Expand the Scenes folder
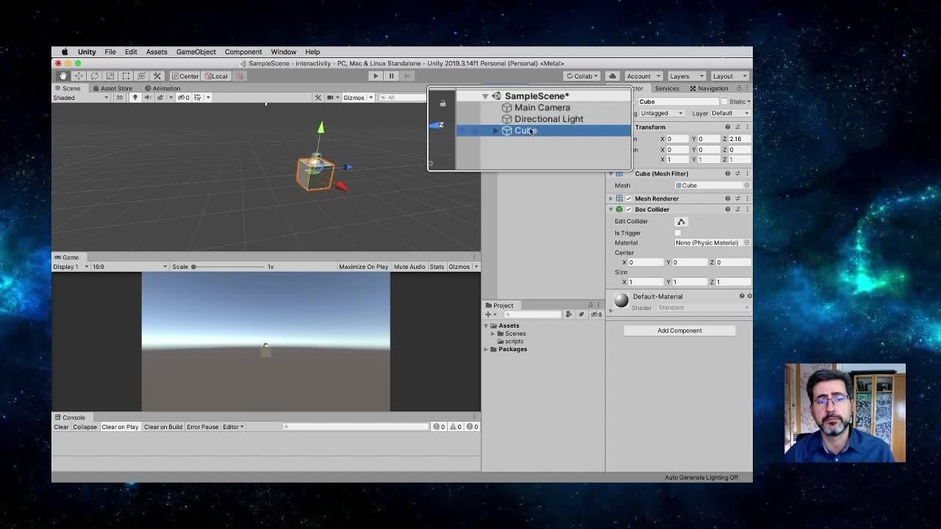The height and width of the screenshot is (529, 941). click(x=493, y=334)
